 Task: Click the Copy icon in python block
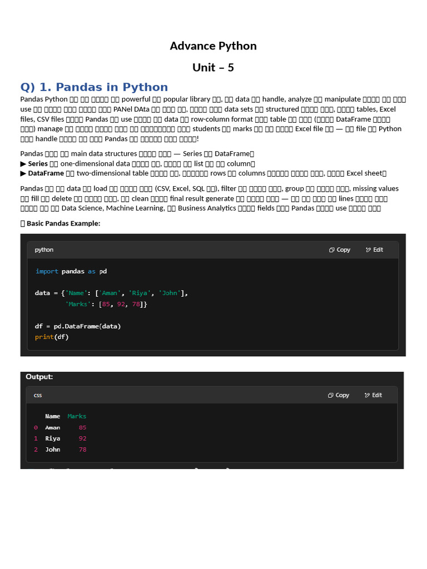click(x=331, y=249)
